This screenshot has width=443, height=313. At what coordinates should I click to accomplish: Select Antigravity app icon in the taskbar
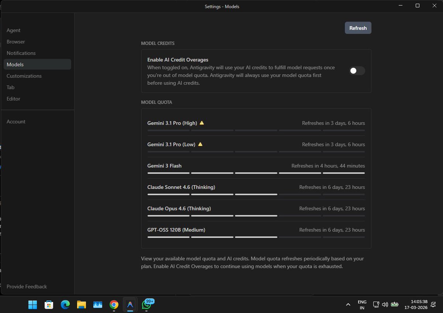pos(130,305)
